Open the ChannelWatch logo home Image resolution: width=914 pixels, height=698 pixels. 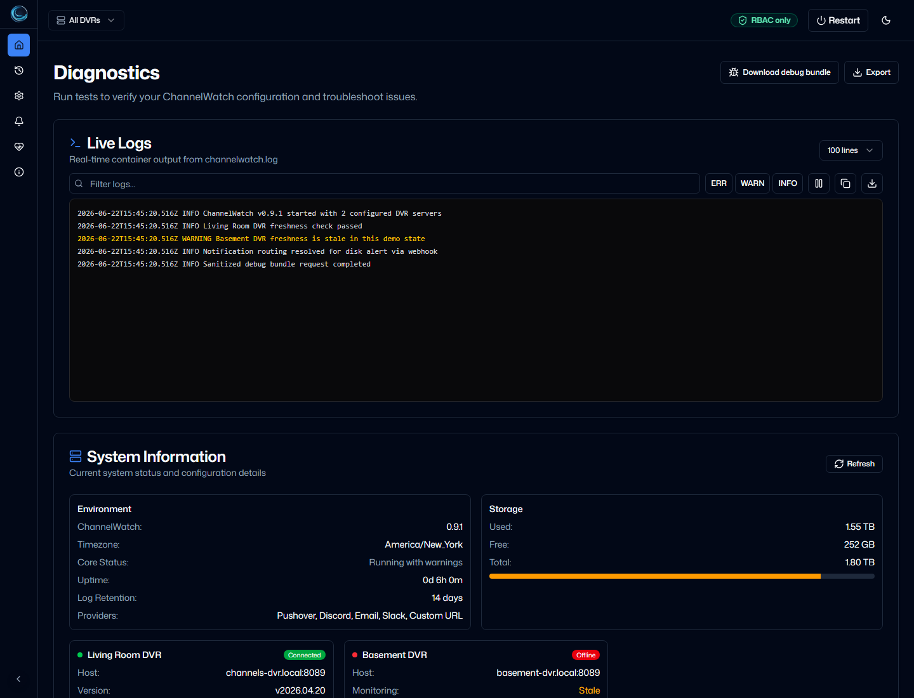pos(19,13)
